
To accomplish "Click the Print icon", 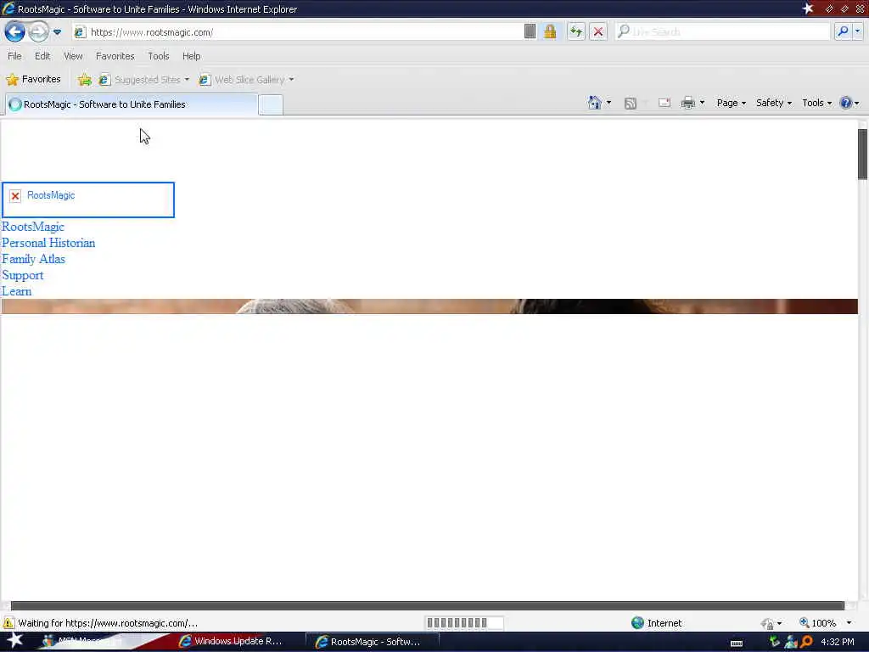I will pyautogui.click(x=687, y=103).
